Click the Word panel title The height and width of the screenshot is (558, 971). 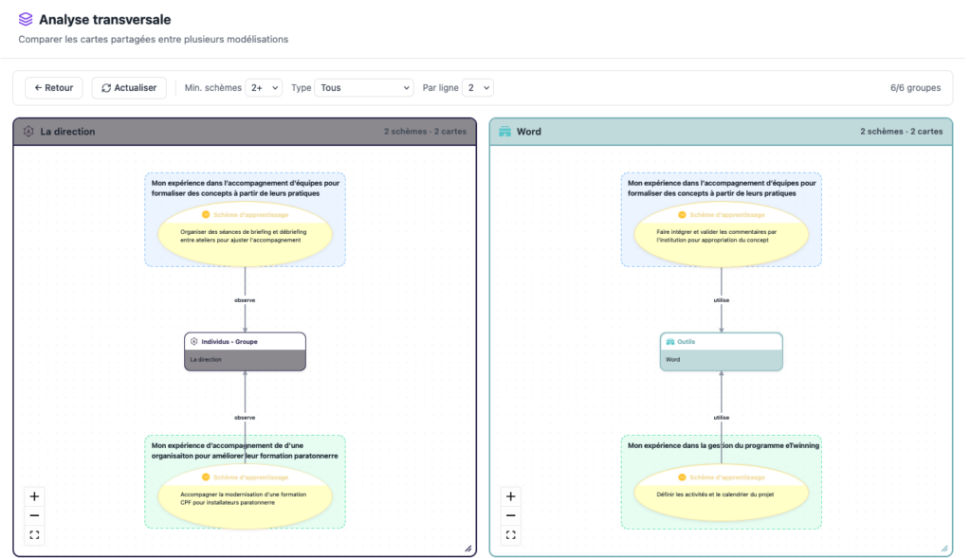click(529, 131)
